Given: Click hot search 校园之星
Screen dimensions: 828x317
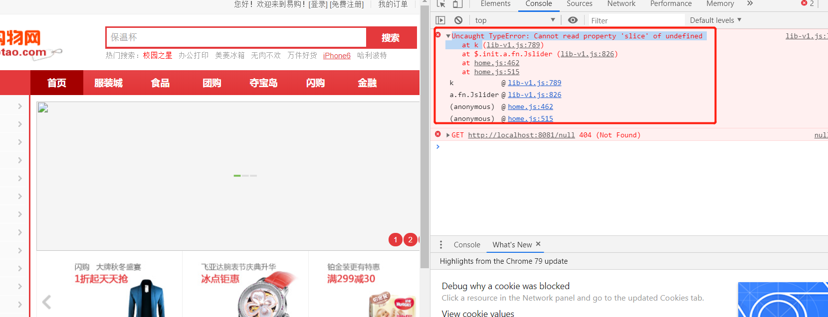Looking at the screenshot, I should [158, 55].
